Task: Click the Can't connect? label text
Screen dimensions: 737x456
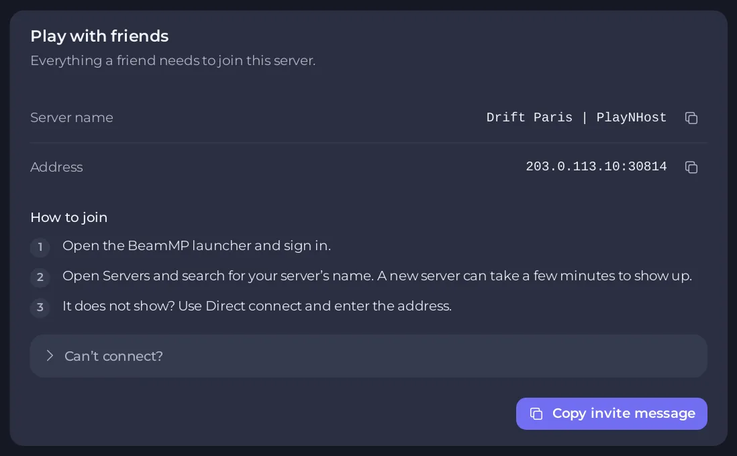Action: click(x=113, y=356)
